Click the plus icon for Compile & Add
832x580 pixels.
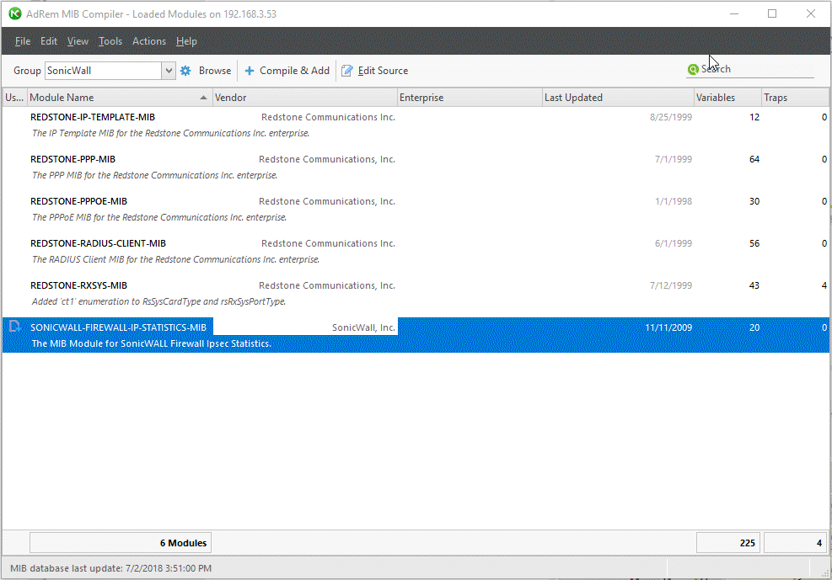[250, 71]
